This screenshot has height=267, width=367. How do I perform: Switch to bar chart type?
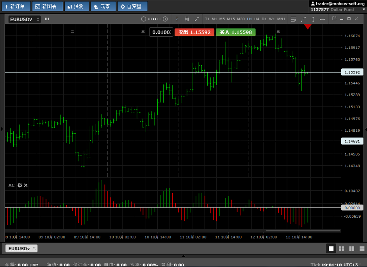(x=177, y=19)
